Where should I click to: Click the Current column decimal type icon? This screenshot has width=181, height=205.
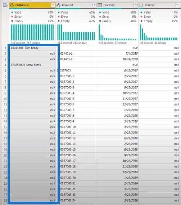[141, 5]
